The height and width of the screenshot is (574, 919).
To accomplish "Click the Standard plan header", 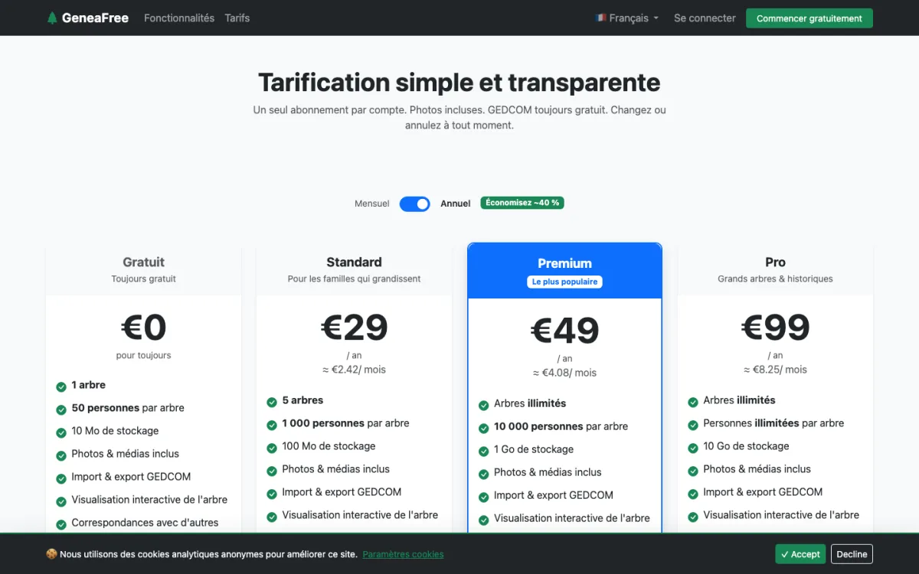I will 354,271.
